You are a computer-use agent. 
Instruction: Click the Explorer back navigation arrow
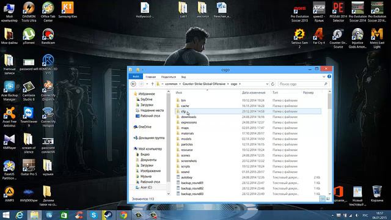[133, 84]
